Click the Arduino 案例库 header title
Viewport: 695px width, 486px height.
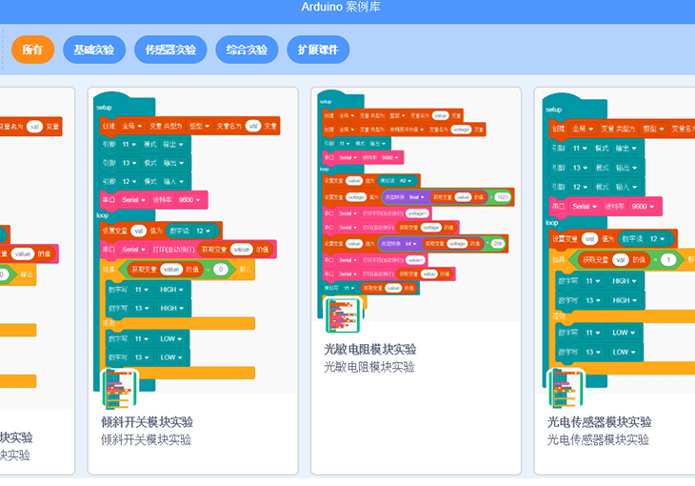coord(341,7)
